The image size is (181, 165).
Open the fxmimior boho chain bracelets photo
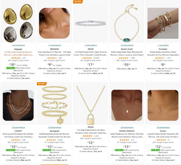tap(163, 23)
